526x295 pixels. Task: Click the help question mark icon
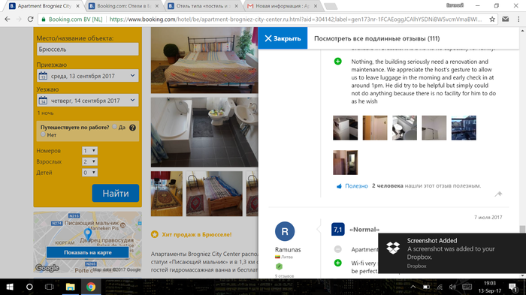(132, 128)
